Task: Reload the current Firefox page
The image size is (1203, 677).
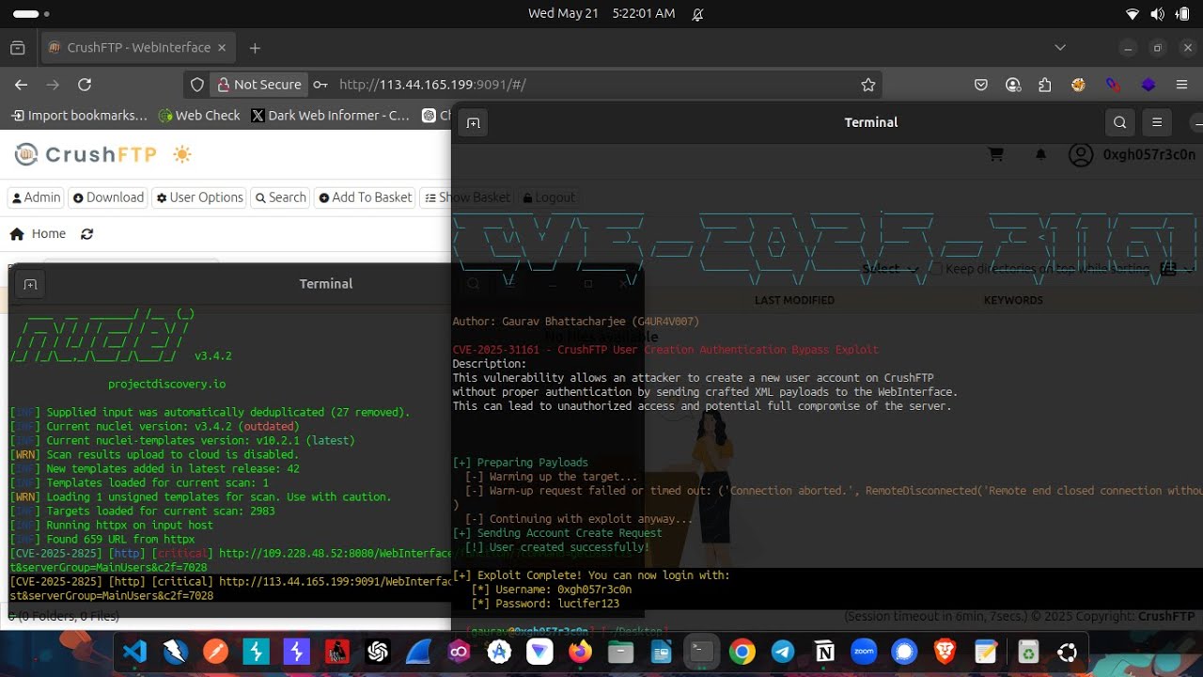Action: coord(85,85)
